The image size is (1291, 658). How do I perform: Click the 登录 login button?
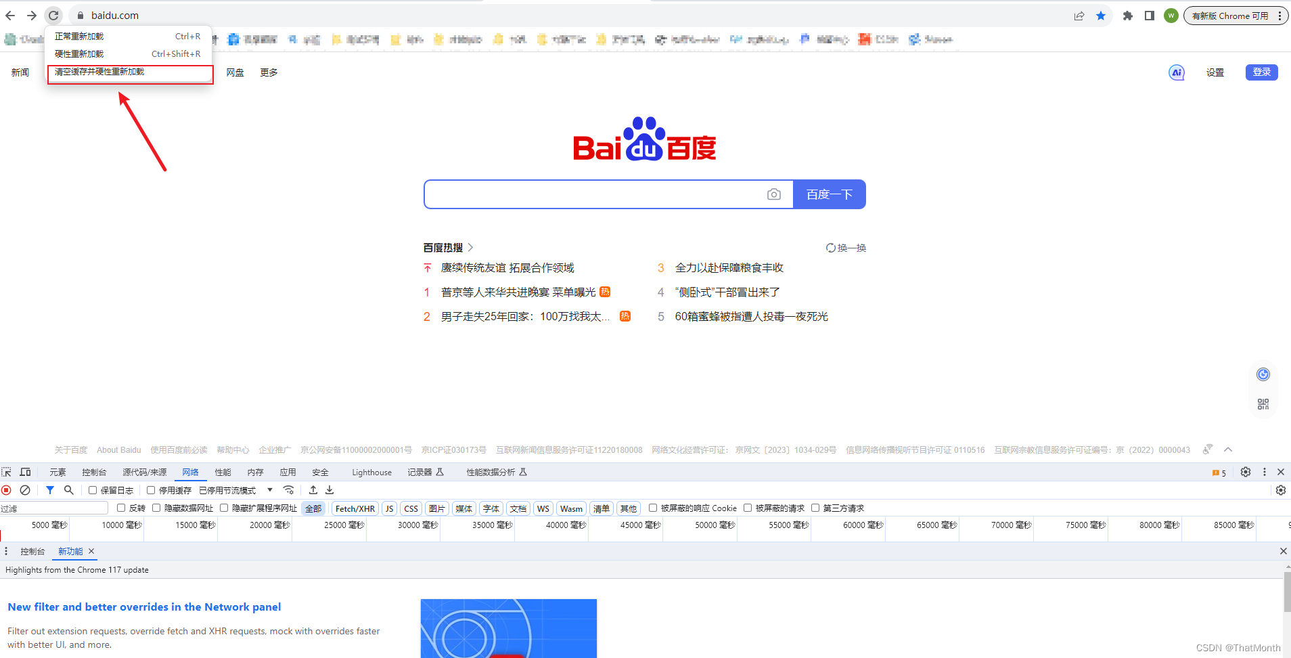1261,72
